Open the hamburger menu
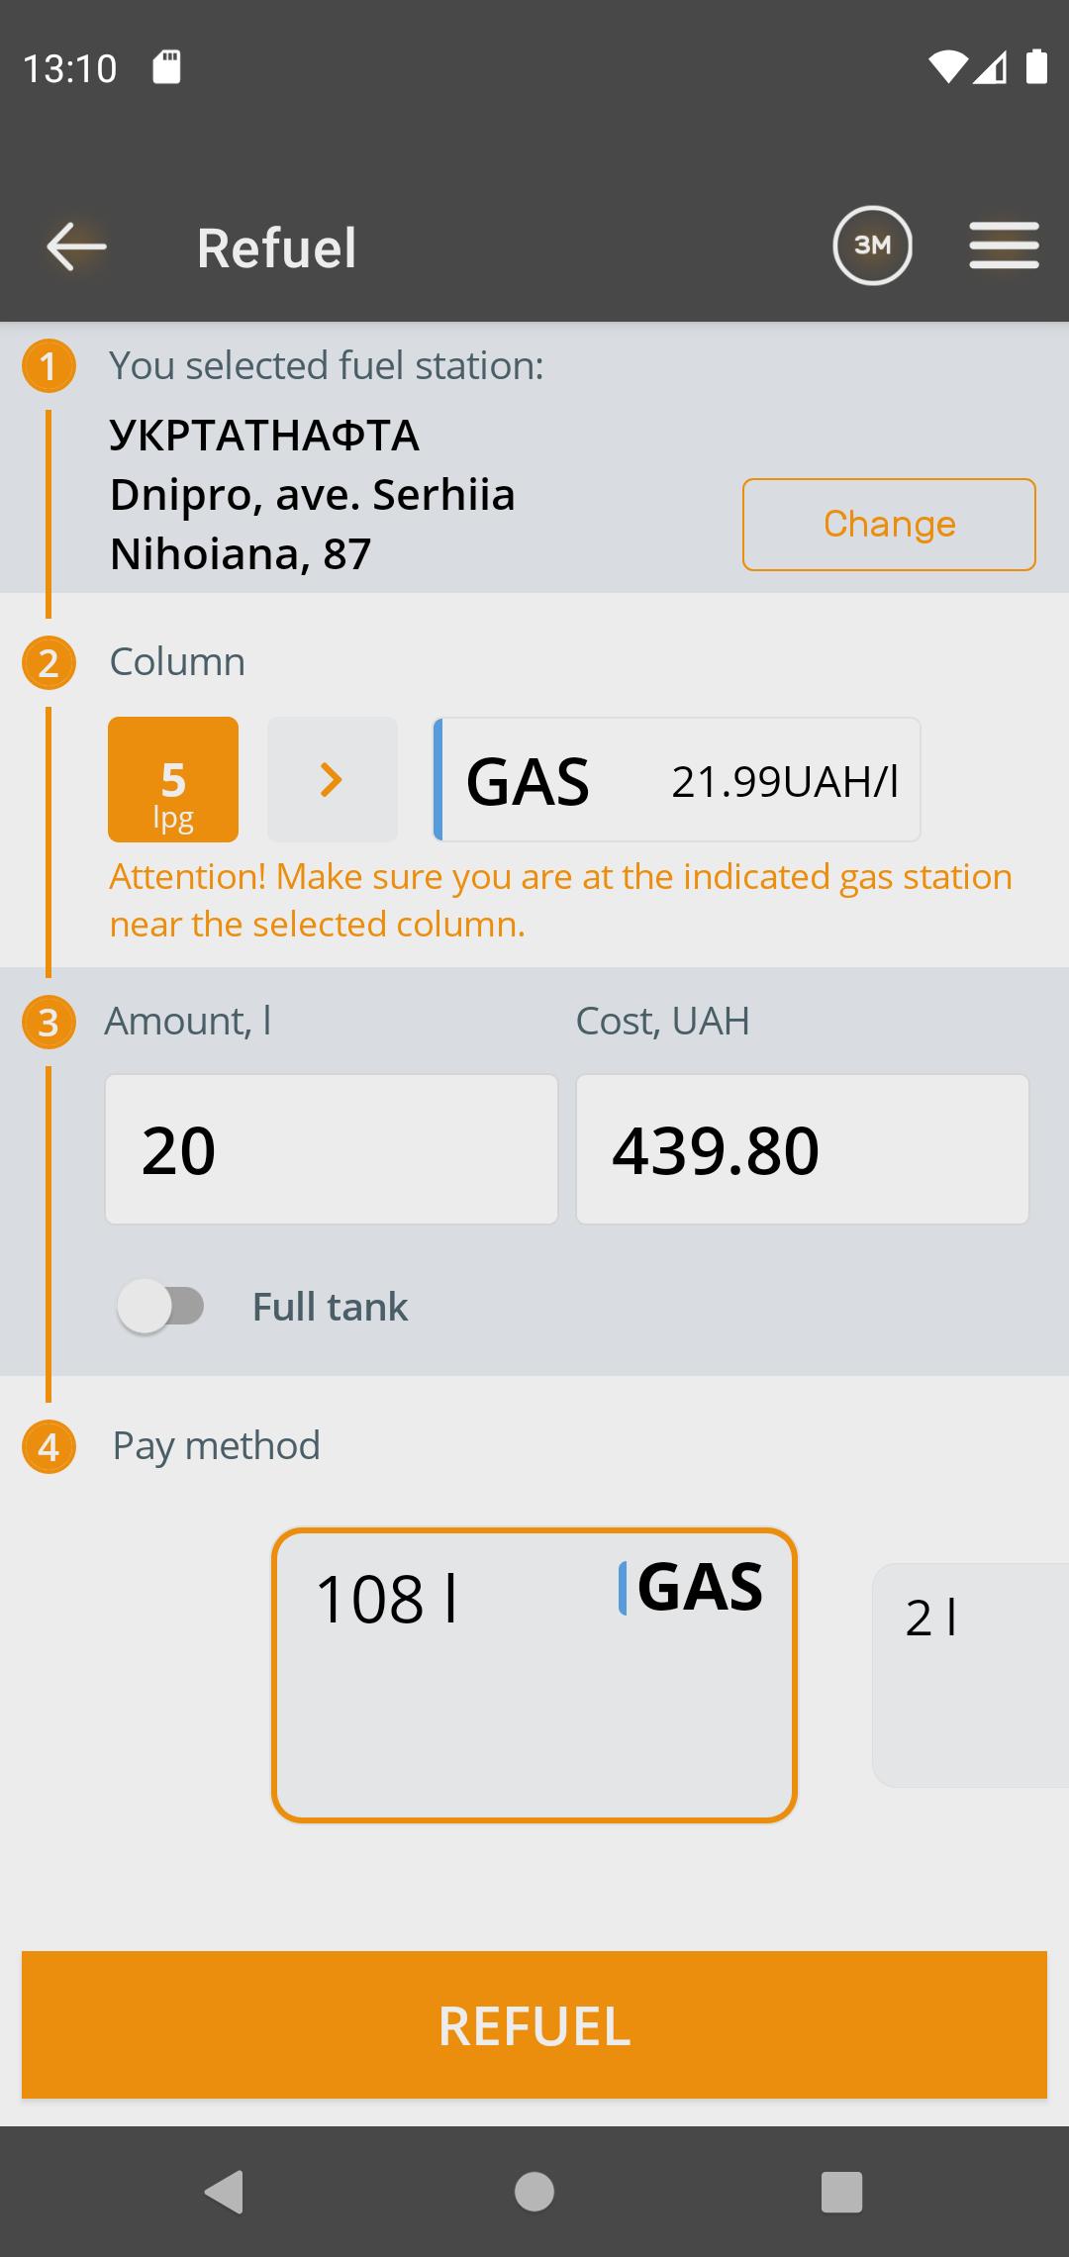The image size is (1069, 2257). [1004, 245]
